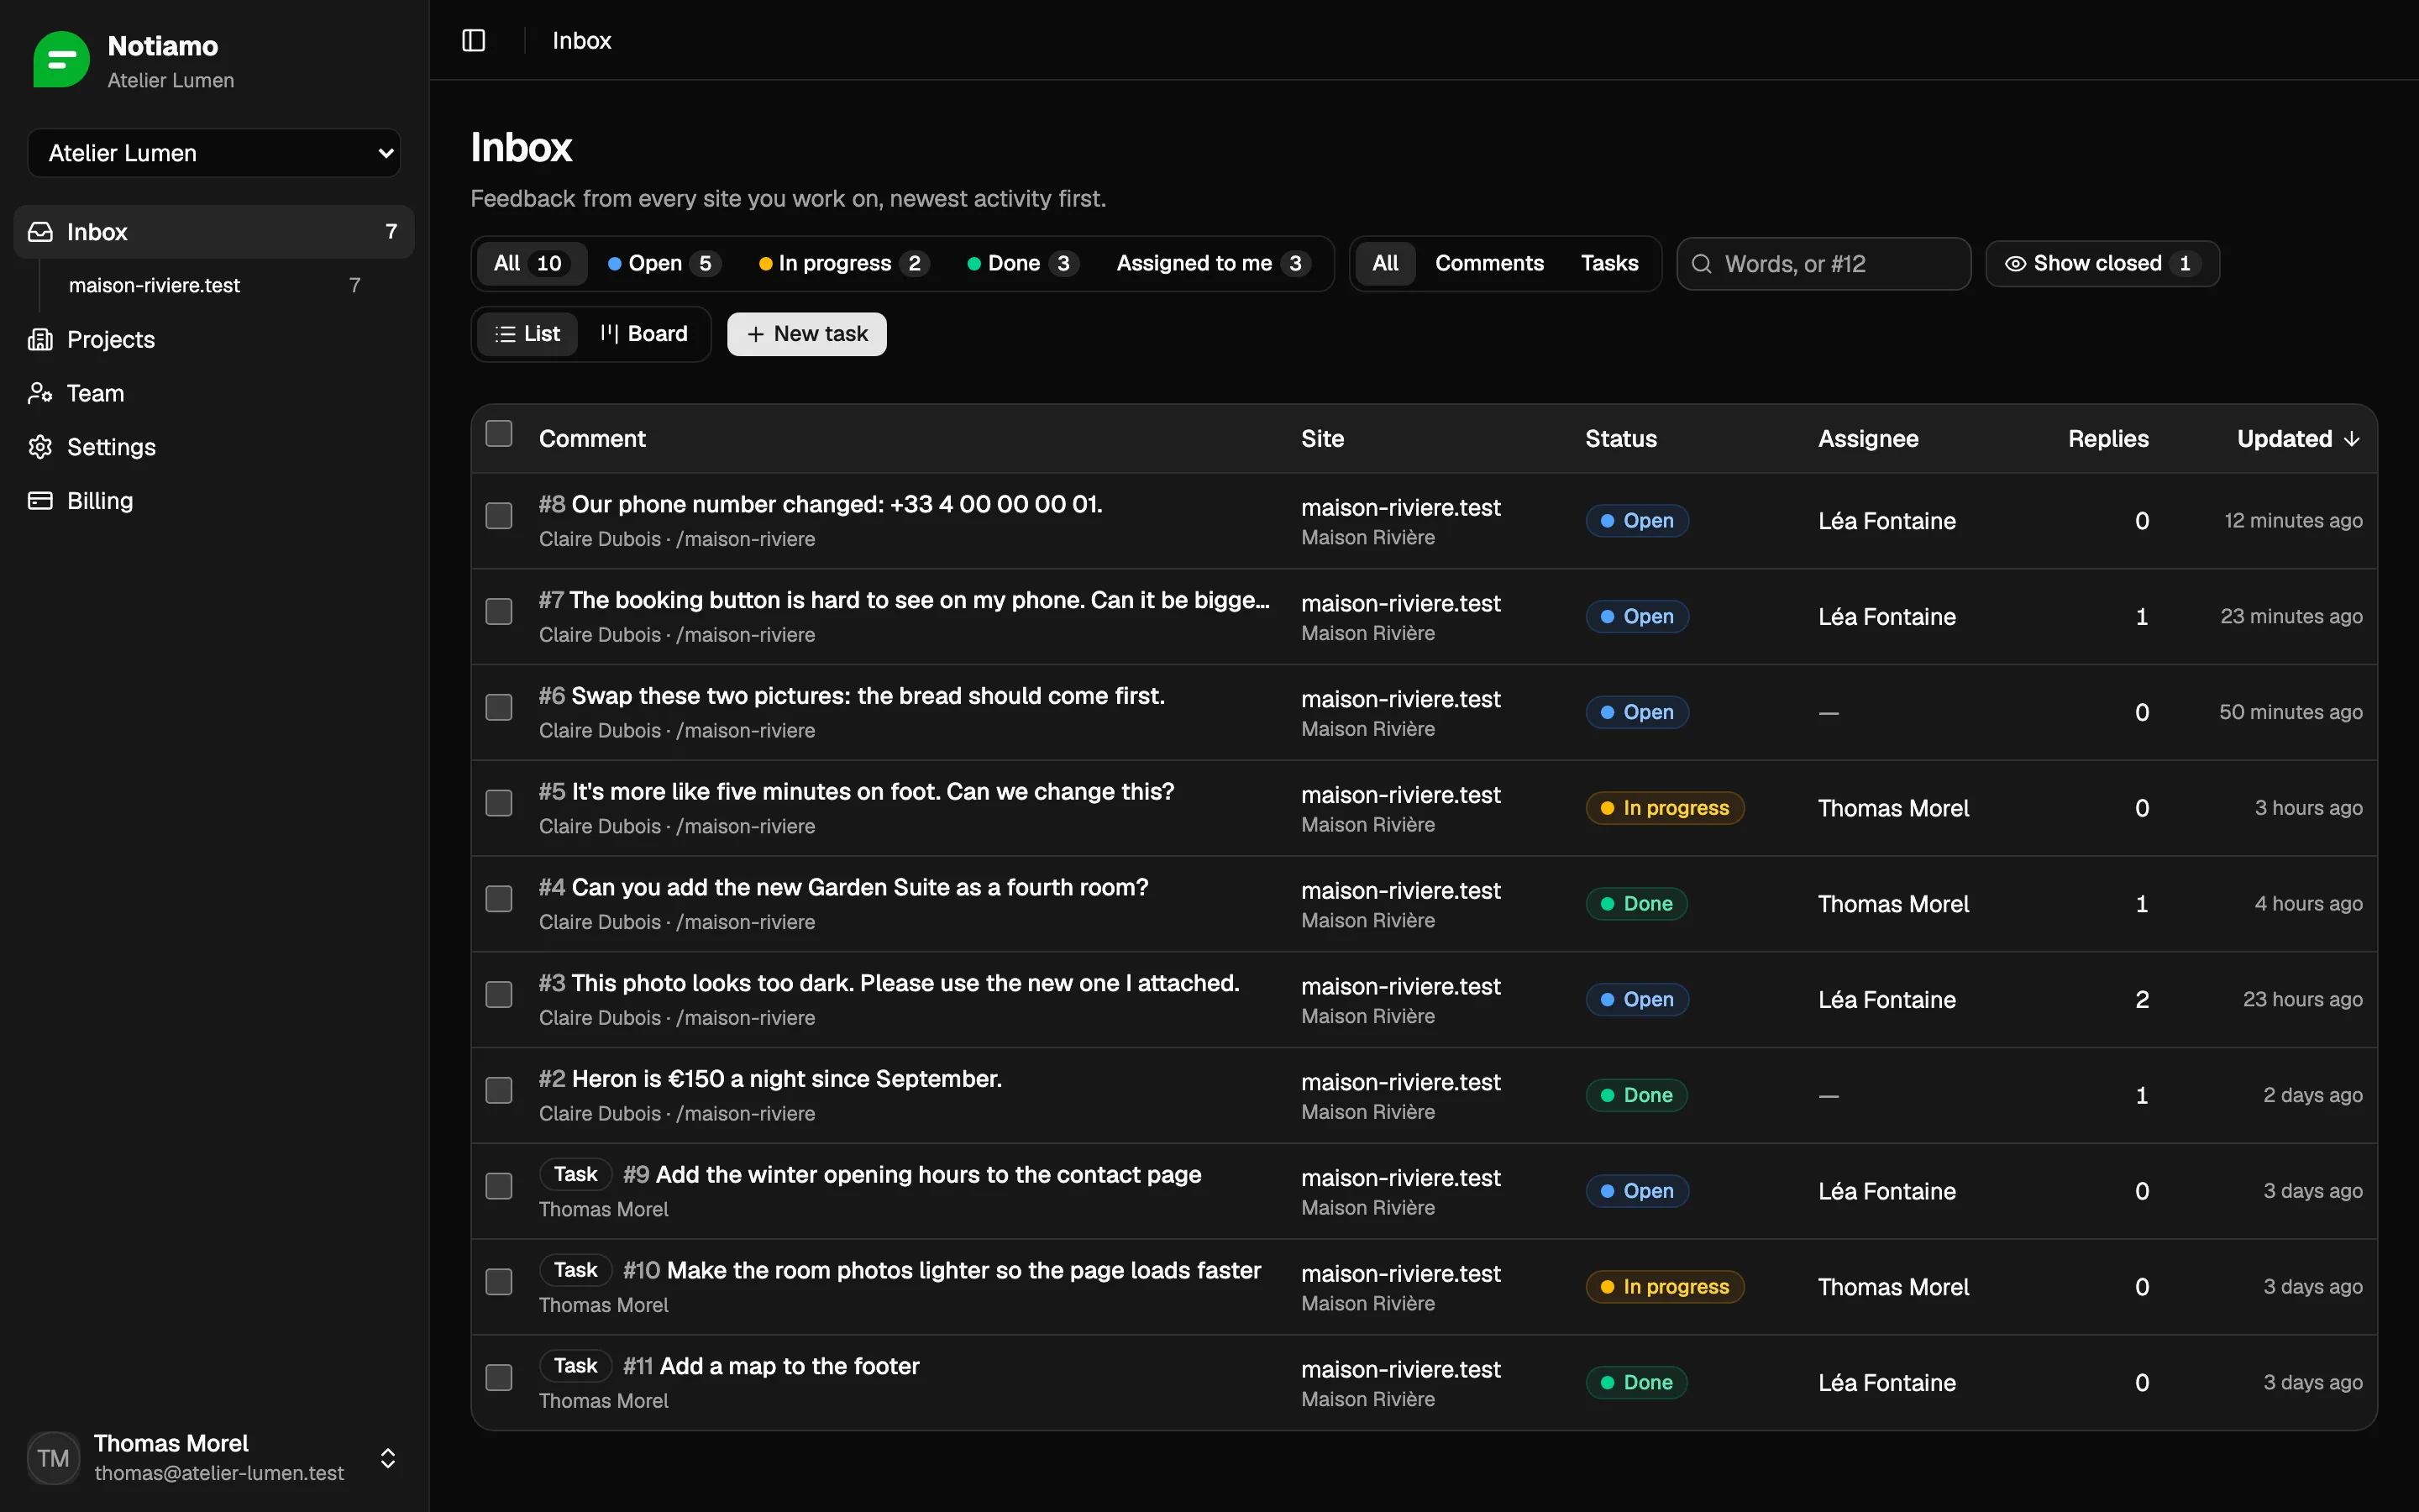This screenshot has height=1512, width=2419.
Task: Click the Notiamo green logo
Action: coord(61,60)
